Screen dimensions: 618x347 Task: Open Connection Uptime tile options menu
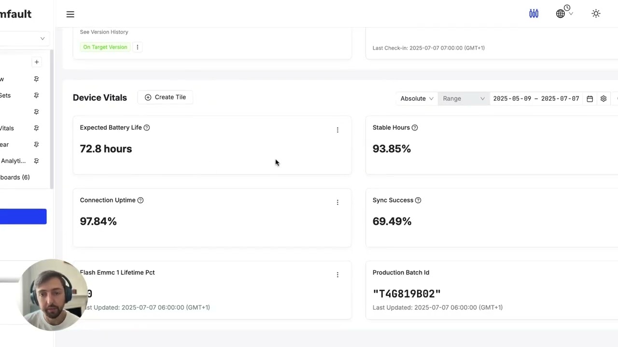(337, 202)
